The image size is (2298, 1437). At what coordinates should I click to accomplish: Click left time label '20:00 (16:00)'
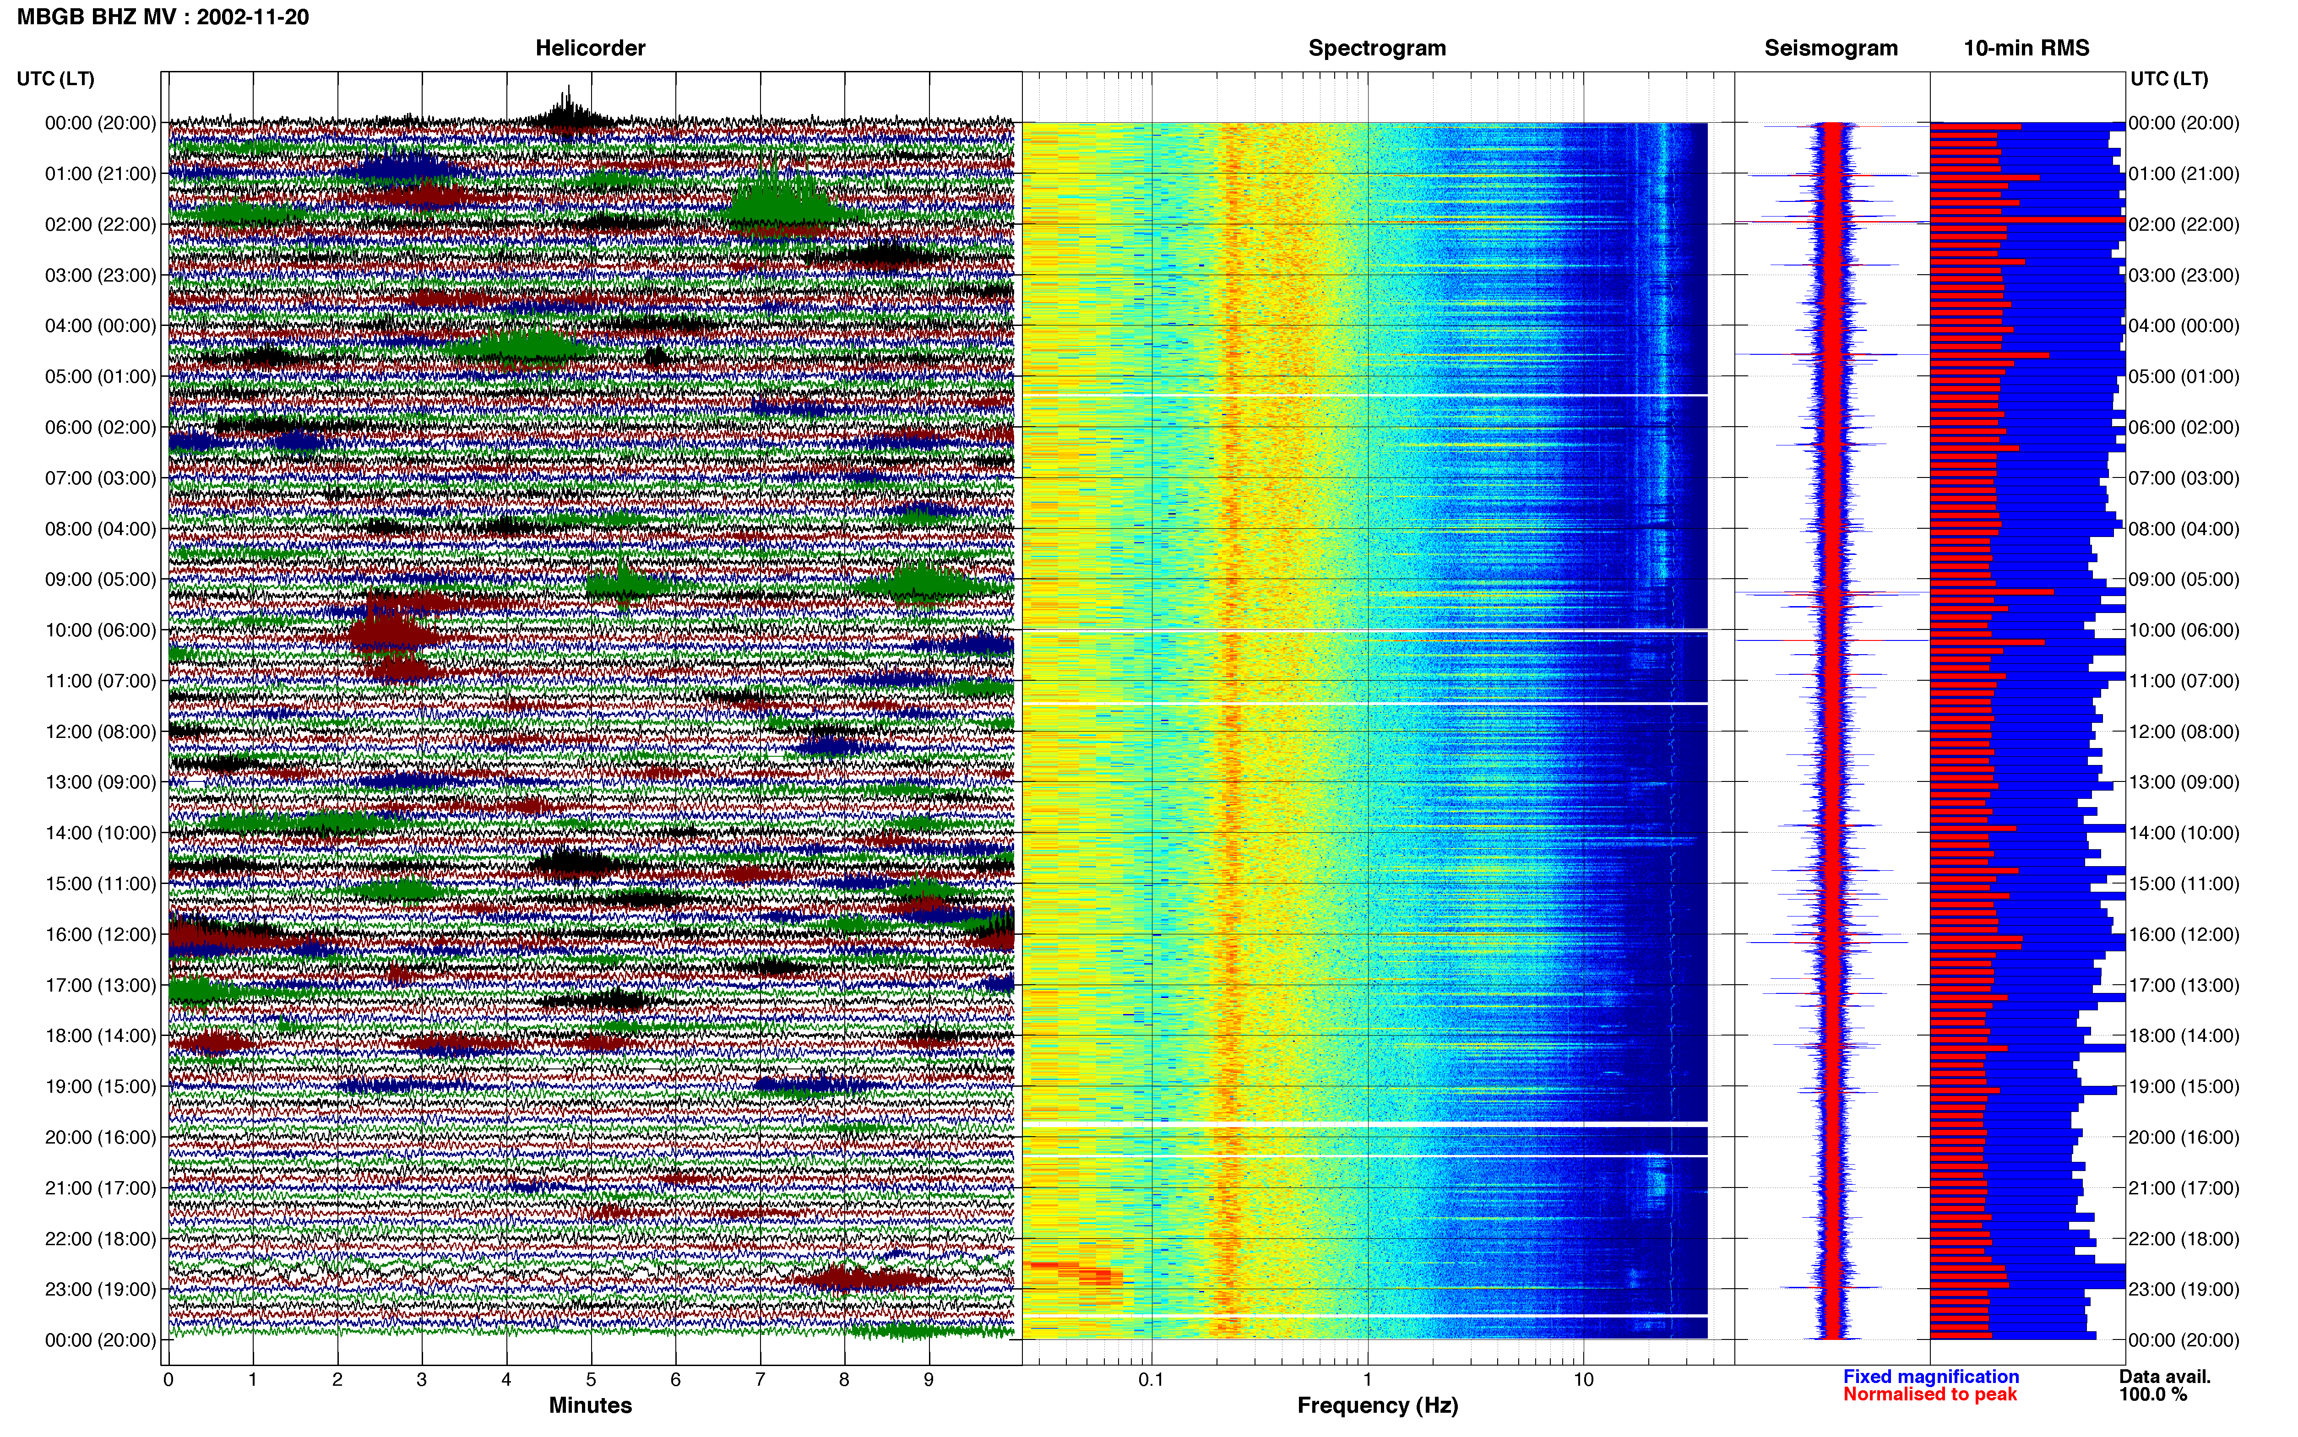click(101, 1138)
